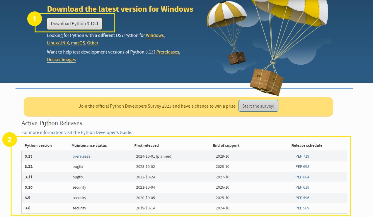Open the prerelease status link for 3.13
The width and height of the screenshot is (373, 217).
(x=81, y=156)
